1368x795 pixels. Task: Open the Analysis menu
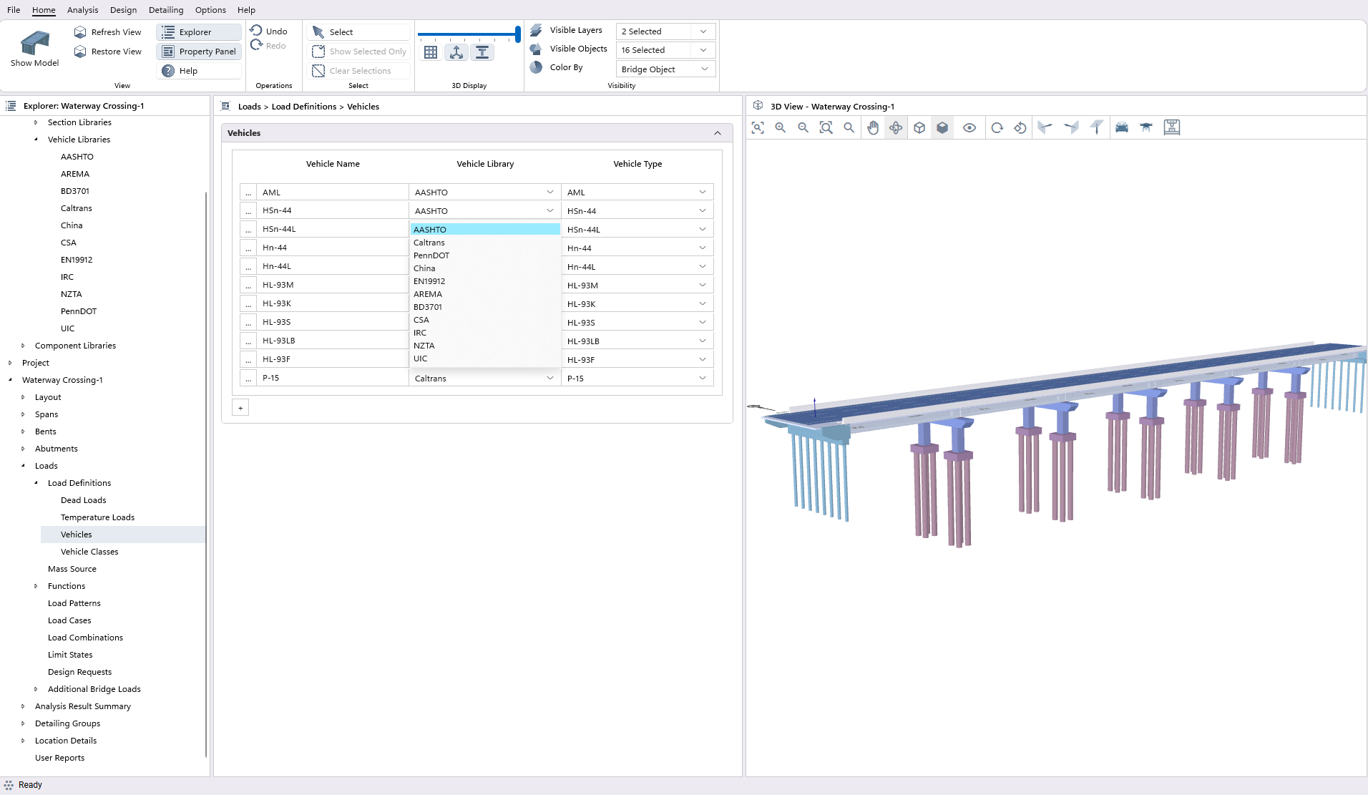82,10
